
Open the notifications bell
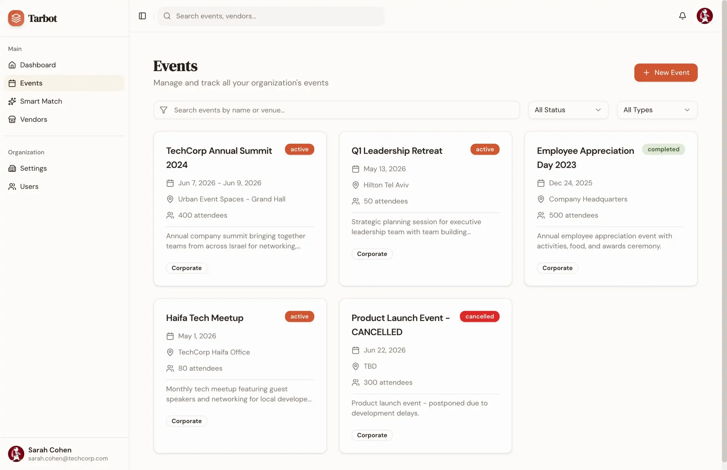[682, 16]
